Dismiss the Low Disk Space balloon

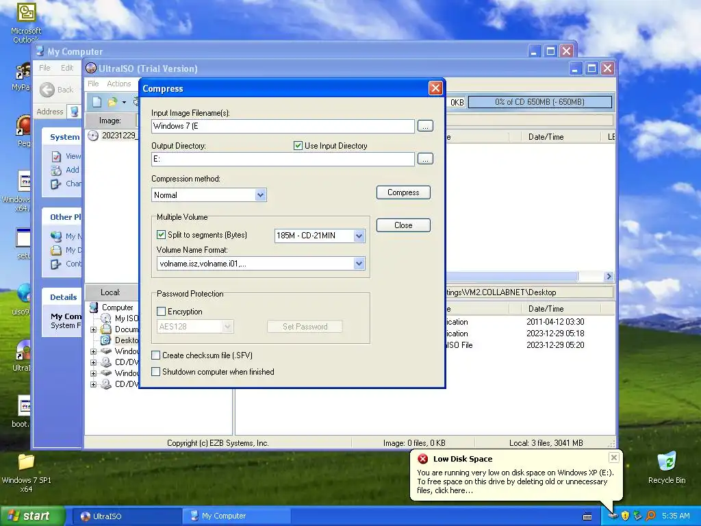coord(614,457)
